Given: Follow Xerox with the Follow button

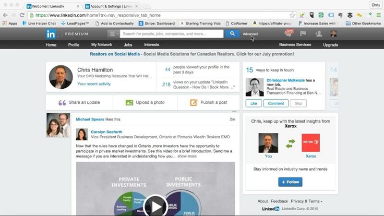Looking at the screenshot, I should pyautogui.click(x=290, y=182).
